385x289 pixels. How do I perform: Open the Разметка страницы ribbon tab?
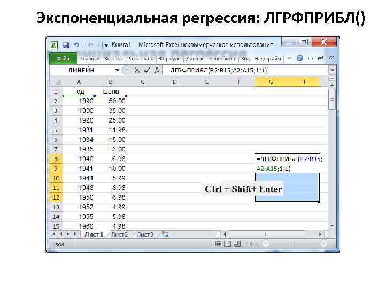tap(140, 59)
